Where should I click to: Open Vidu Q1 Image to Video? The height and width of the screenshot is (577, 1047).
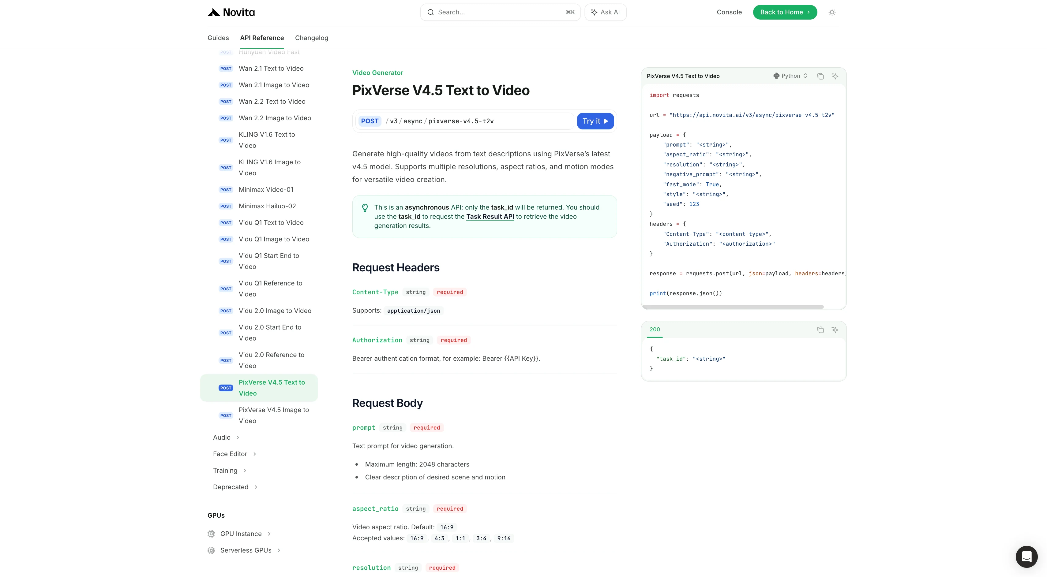tap(274, 239)
